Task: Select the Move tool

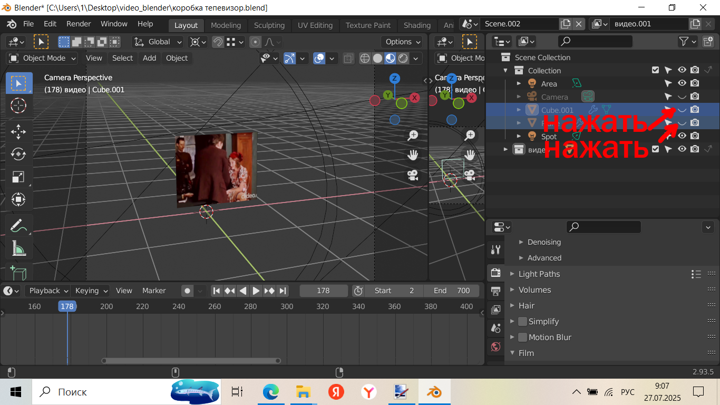Action: pyautogui.click(x=18, y=131)
